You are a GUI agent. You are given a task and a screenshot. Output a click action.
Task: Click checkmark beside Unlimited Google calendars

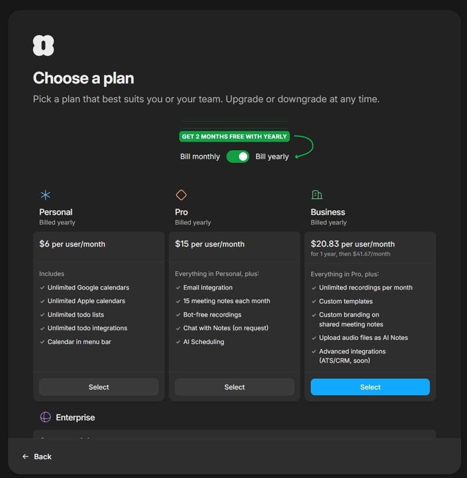pyautogui.click(x=42, y=288)
